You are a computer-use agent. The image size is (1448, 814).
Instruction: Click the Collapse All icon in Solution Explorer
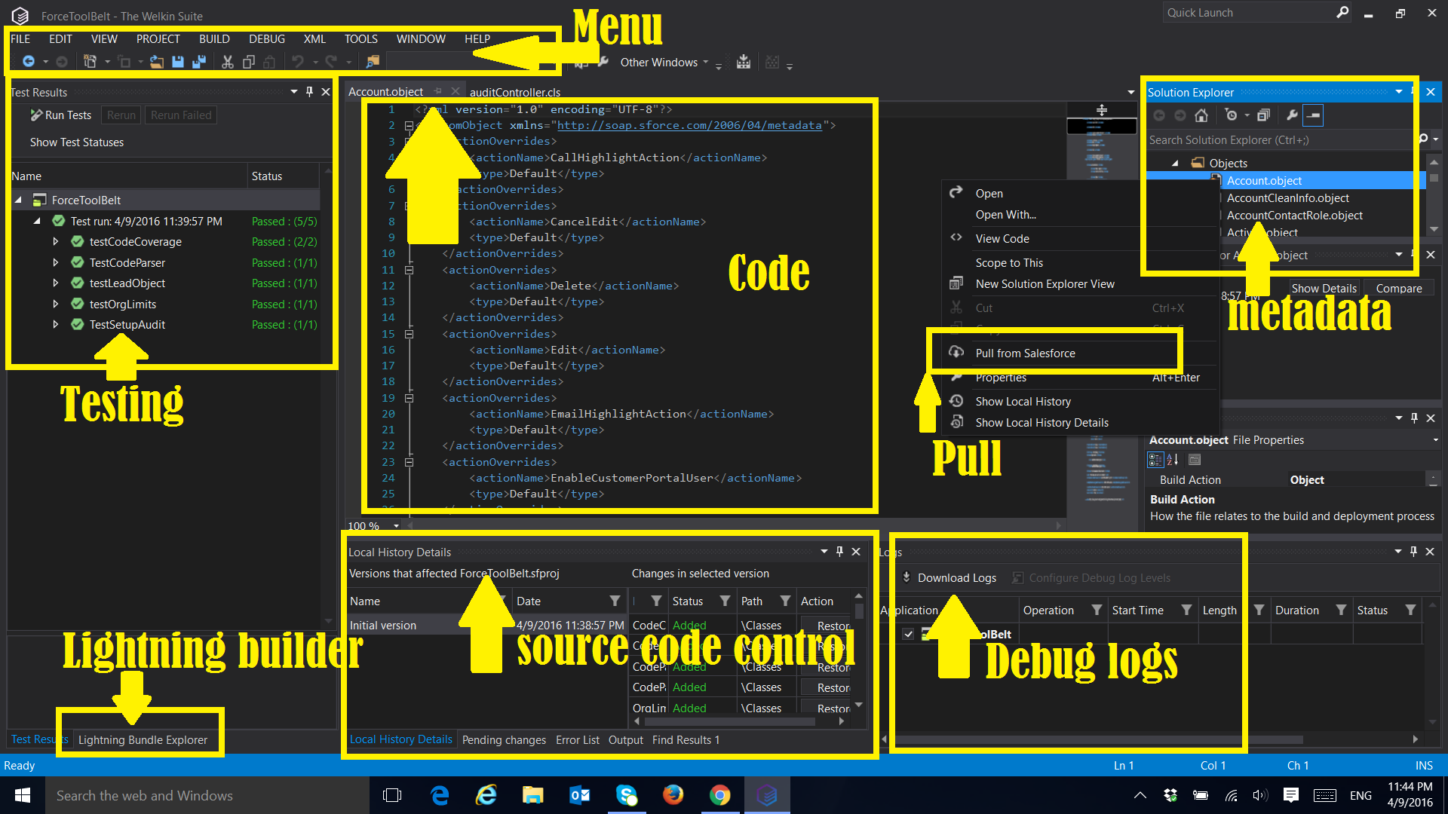tap(1263, 115)
